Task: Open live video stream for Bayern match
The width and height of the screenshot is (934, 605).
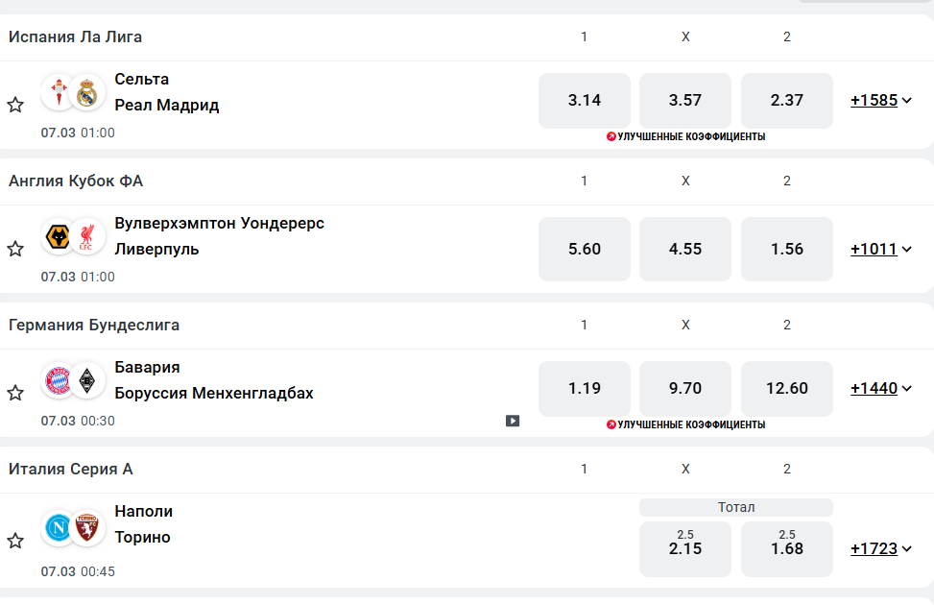Action: (513, 421)
